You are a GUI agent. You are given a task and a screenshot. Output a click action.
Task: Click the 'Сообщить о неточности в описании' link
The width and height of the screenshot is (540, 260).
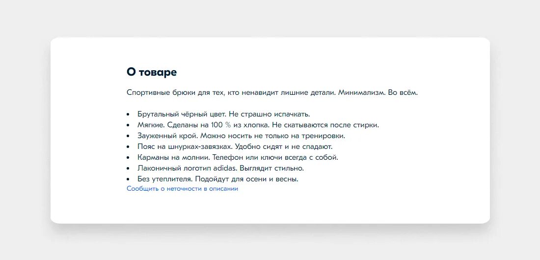(x=182, y=189)
